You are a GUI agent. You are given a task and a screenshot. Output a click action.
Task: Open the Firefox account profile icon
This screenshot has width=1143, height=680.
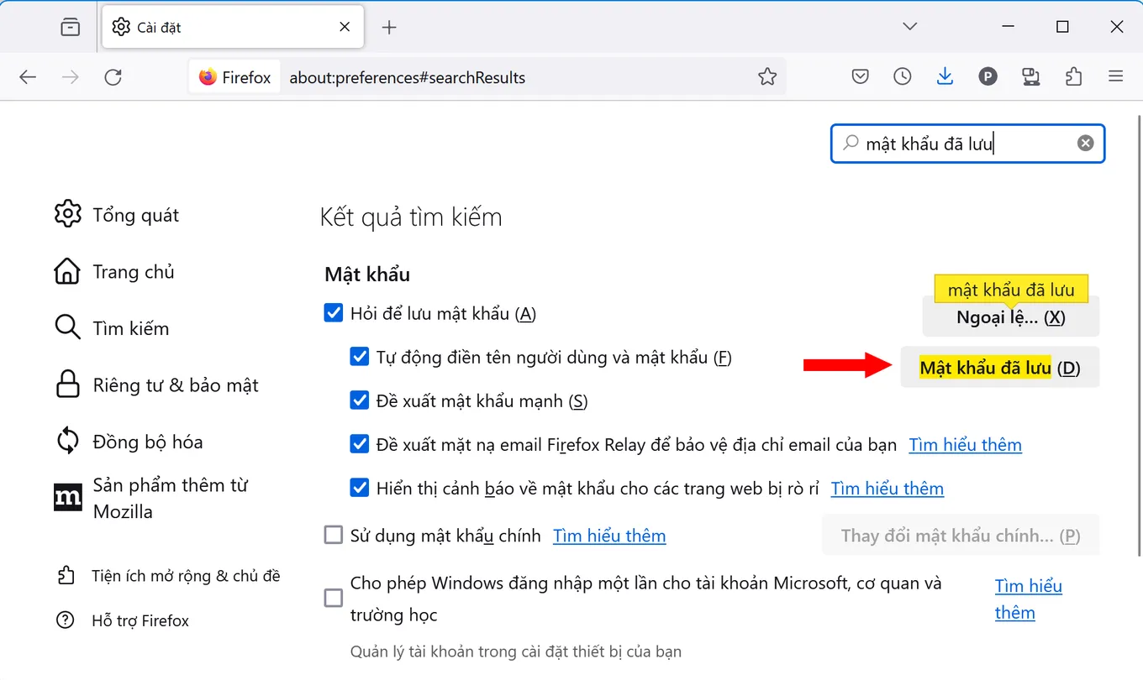[988, 76]
